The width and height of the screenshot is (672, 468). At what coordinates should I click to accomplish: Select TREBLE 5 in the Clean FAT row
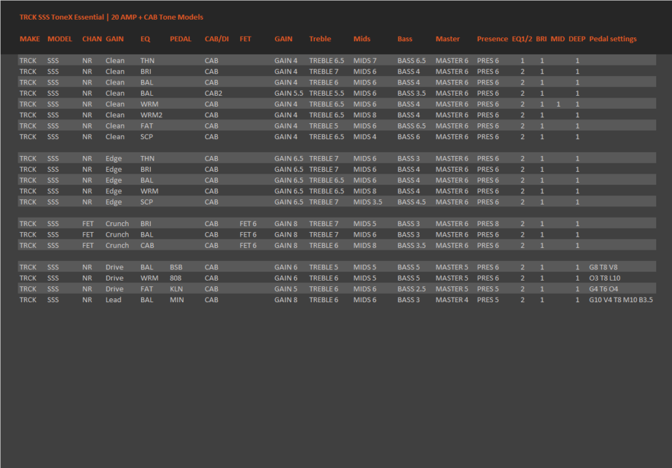(x=324, y=126)
